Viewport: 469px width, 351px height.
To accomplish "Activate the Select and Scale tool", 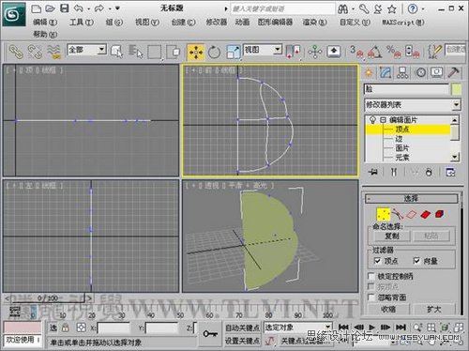I will pos(234,52).
